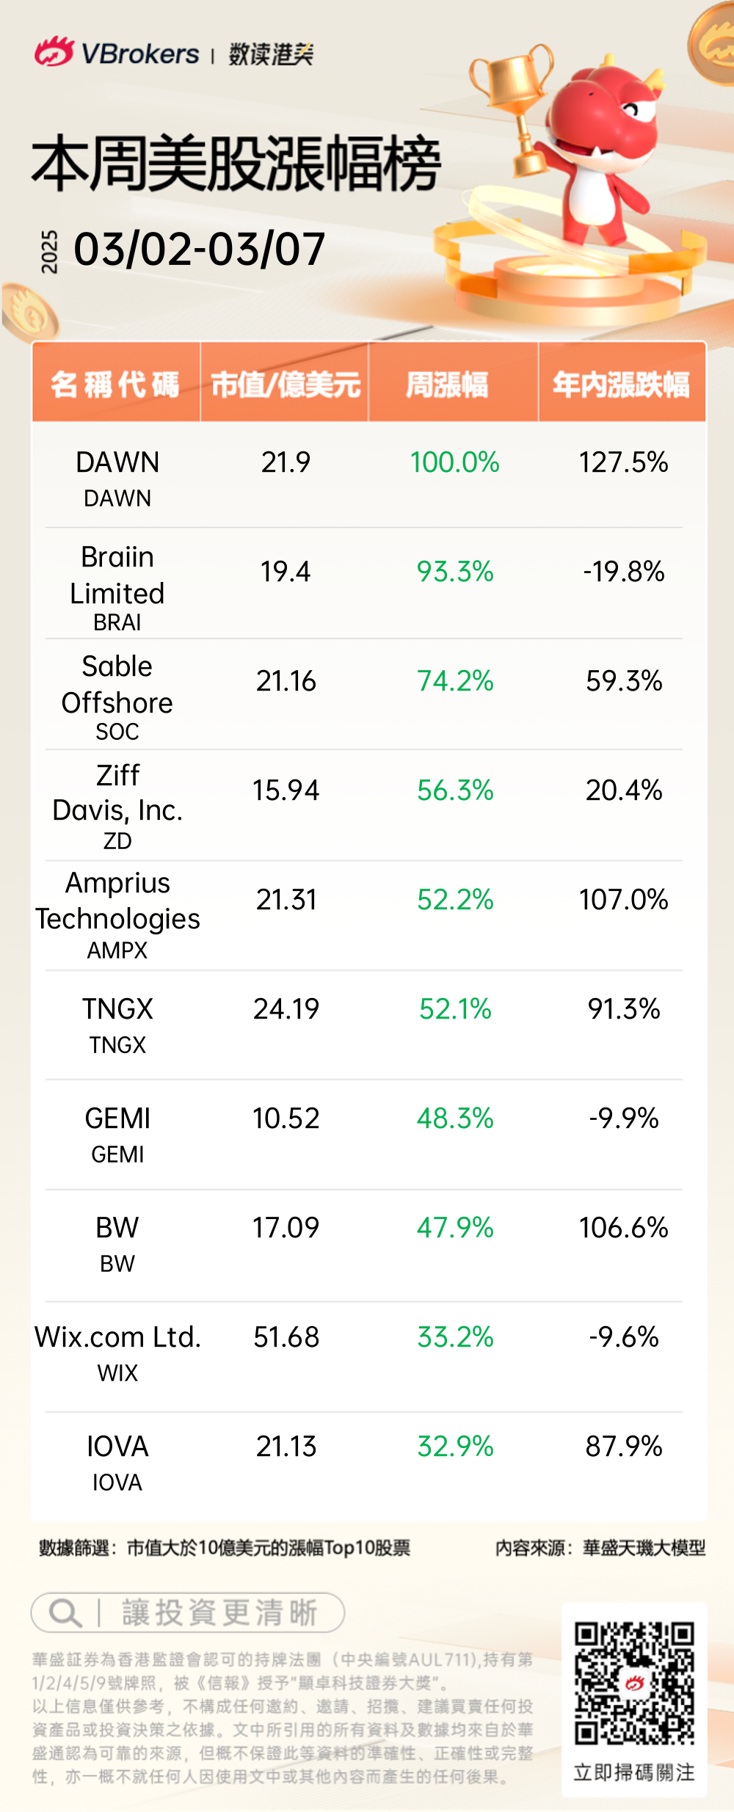Image resolution: width=734 pixels, height=1812 pixels.
Task: Click the Sable Offshore stock name
Action: tap(117, 684)
